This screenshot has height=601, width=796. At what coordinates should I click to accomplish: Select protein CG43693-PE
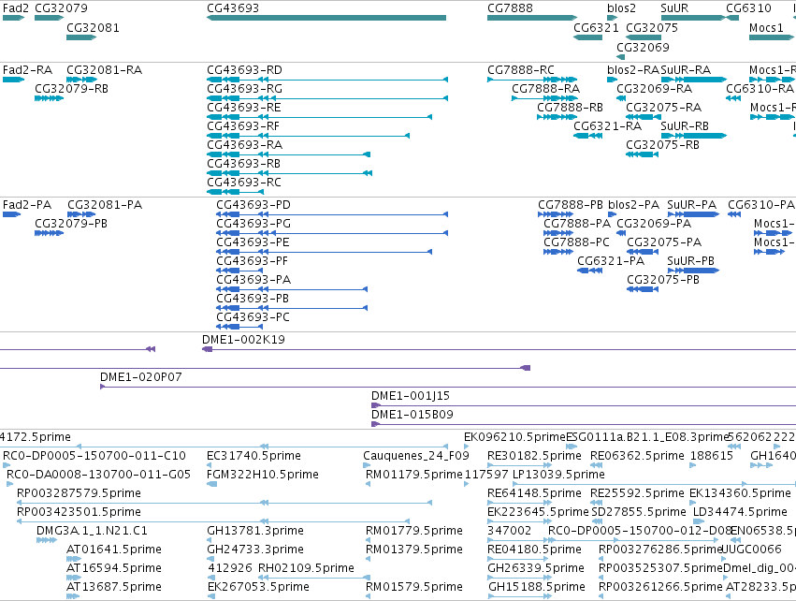click(324, 252)
